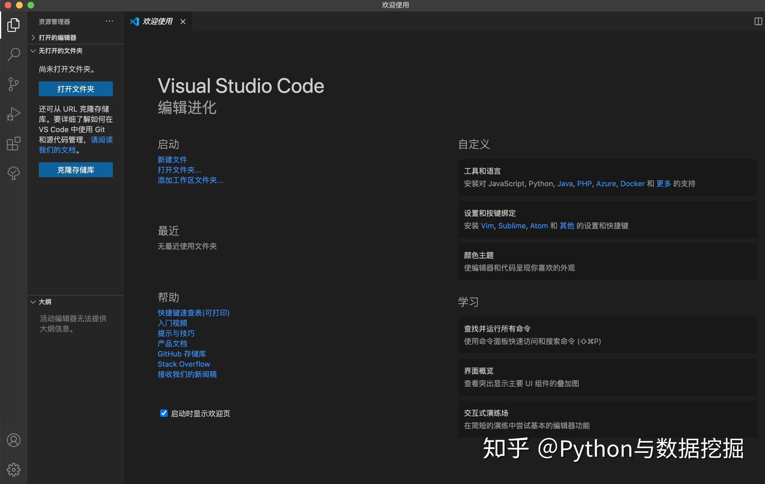Click the 打开文件夹 button

[x=75, y=89]
